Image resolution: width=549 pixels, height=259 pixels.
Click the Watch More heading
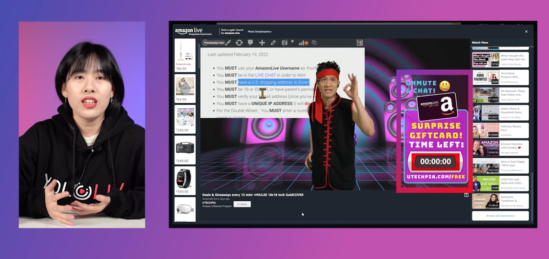480,43
